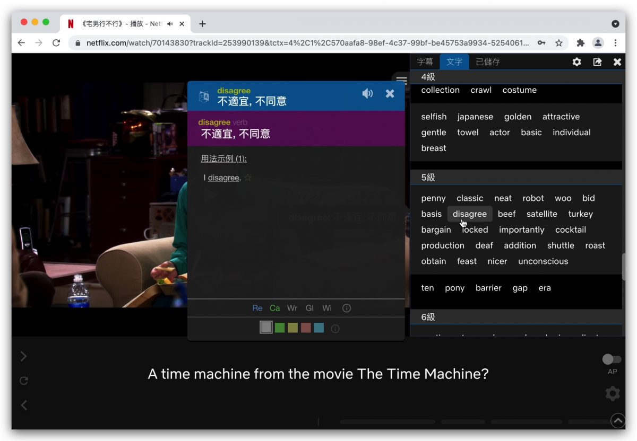Open Chrome extensions puzzle icon
Viewport: 637px width, 441px height.
[580, 43]
